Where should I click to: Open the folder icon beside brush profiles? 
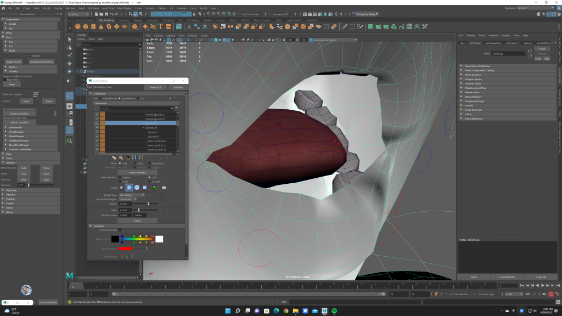[164, 188]
